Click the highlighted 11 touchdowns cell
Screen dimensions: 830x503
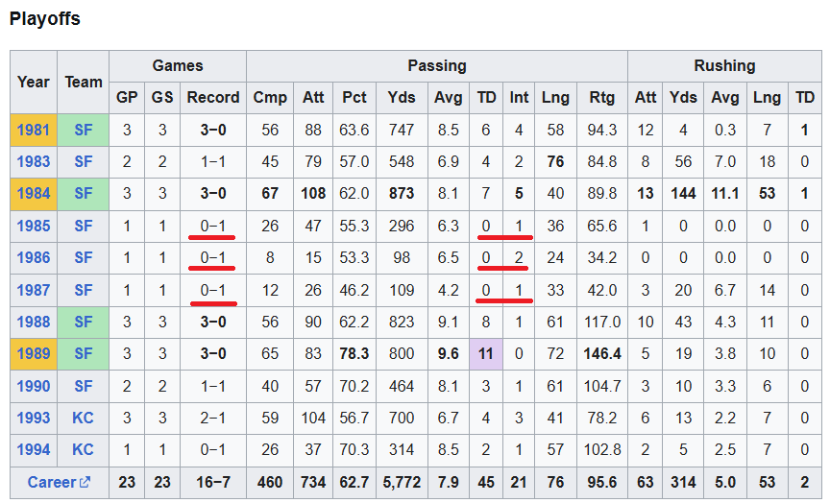(486, 354)
